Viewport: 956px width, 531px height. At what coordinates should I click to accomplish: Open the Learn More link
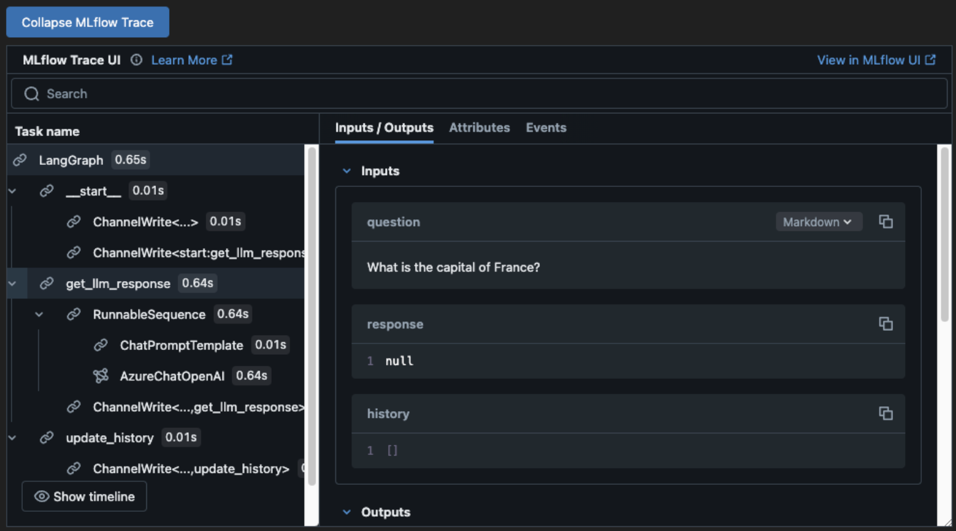191,60
